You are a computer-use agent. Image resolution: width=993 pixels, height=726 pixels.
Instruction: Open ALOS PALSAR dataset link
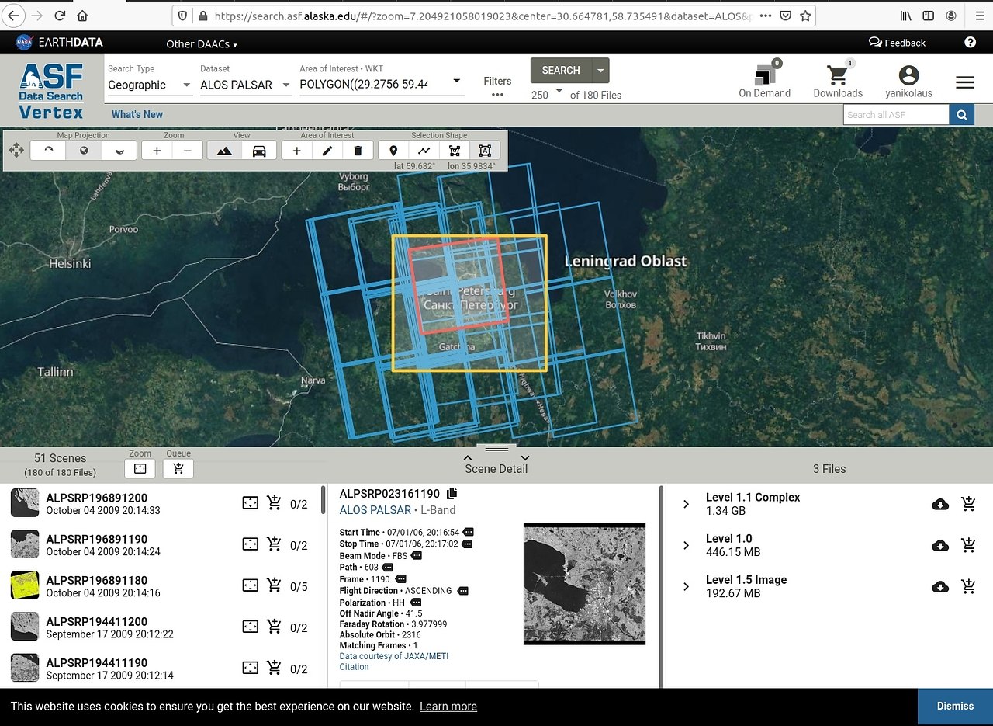tap(375, 510)
